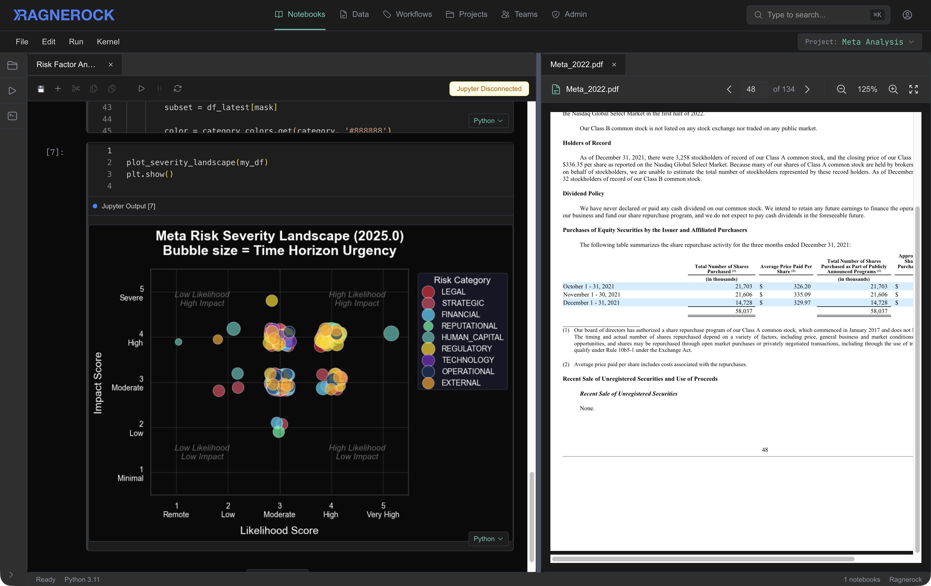Viewport: 931px width, 586px height.
Task: Enter fullscreen mode for the PDF viewer
Action: [913, 89]
